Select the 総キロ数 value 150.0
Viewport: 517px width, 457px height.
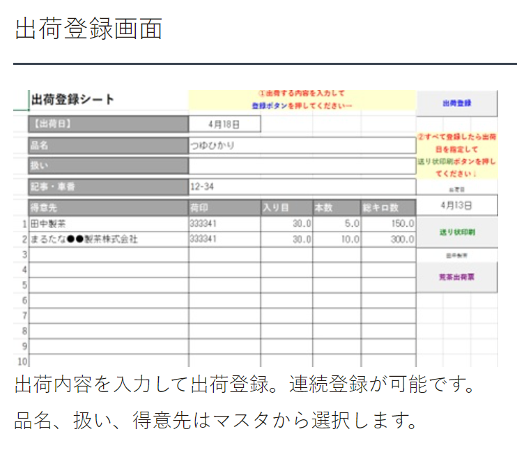pos(388,224)
